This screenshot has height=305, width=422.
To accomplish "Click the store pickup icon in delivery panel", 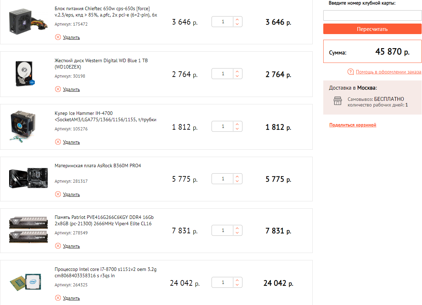I will coord(338,101).
